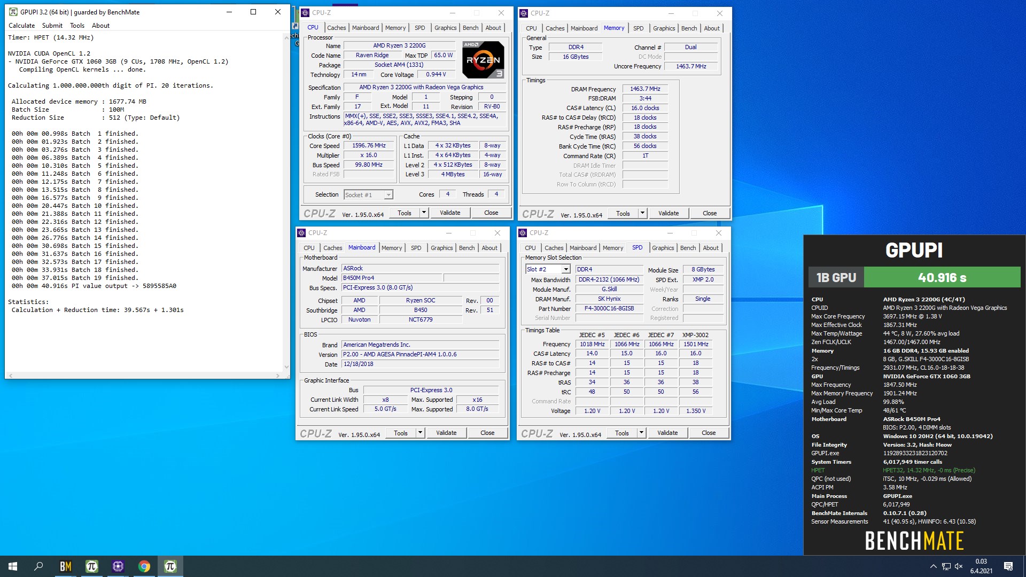
Task: Click the DRAM Frequency 1463.7 MHz field
Action: pos(645,89)
